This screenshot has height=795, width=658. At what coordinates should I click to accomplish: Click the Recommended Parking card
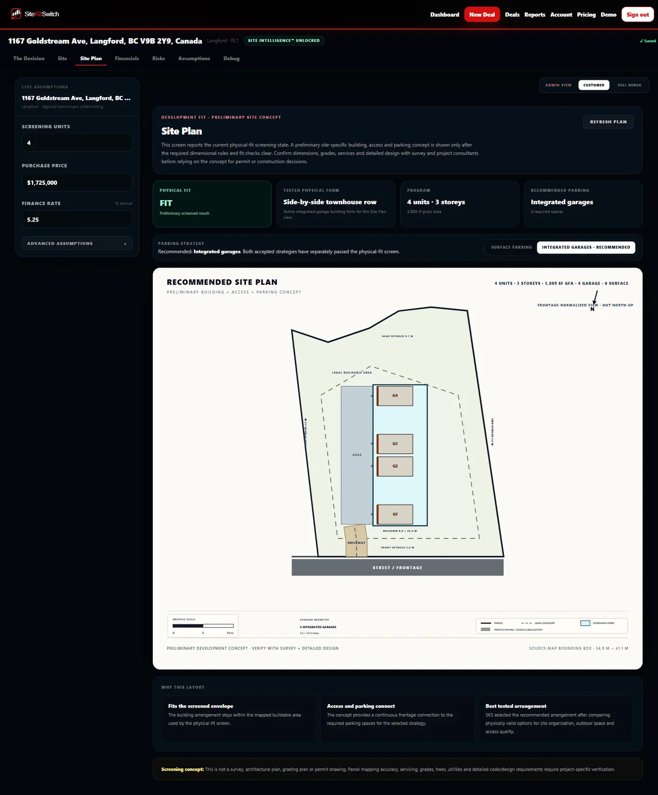pos(583,204)
